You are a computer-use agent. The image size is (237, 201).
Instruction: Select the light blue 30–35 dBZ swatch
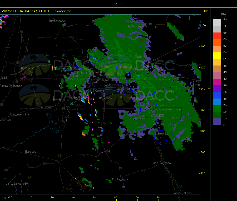click(x=217, y=102)
